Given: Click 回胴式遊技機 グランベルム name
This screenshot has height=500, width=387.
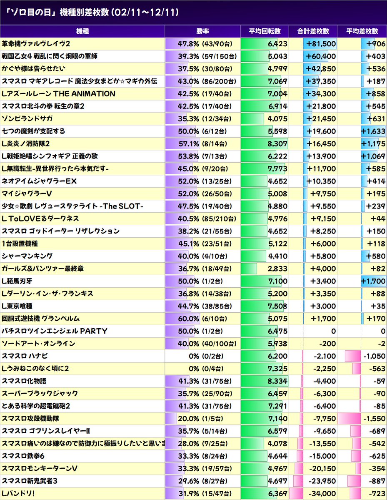Looking at the screenshot, I should click(x=41, y=319).
